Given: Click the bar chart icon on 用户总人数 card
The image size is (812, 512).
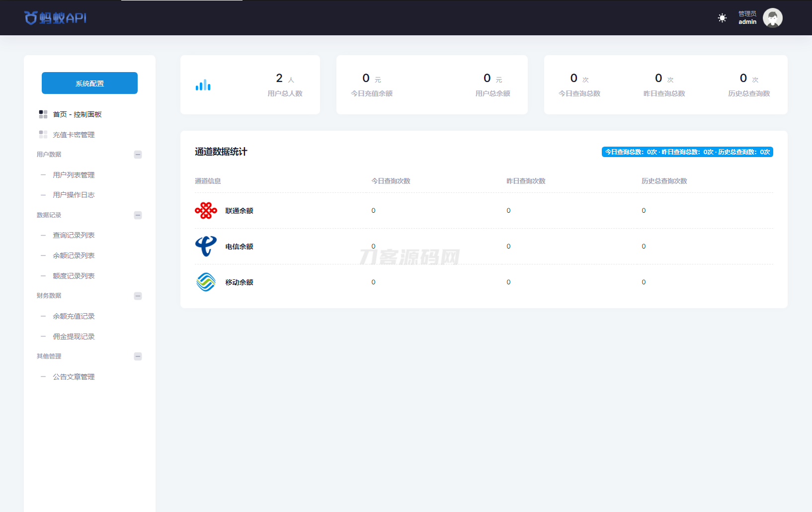Looking at the screenshot, I should [203, 85].
